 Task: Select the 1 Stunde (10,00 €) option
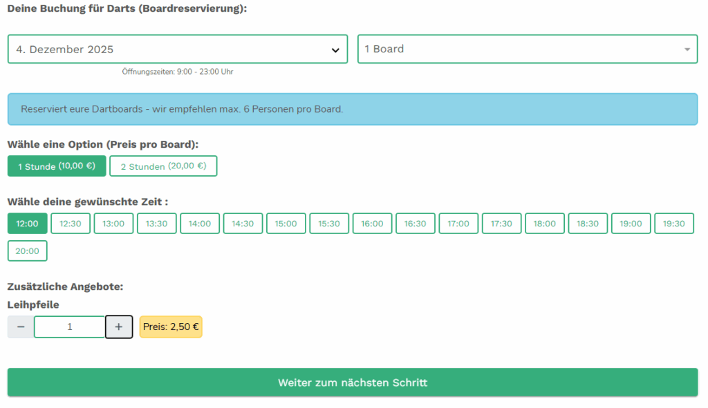[x=57, y=166]
